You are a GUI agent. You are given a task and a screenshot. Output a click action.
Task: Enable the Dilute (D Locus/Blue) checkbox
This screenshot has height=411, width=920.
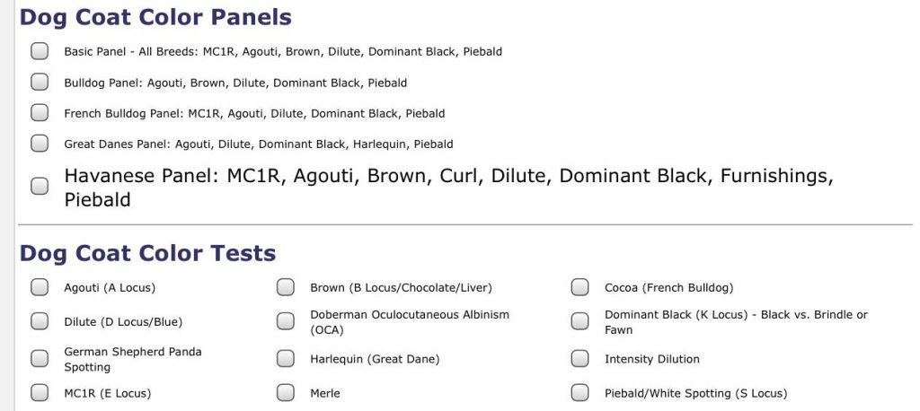click(40, 321)
